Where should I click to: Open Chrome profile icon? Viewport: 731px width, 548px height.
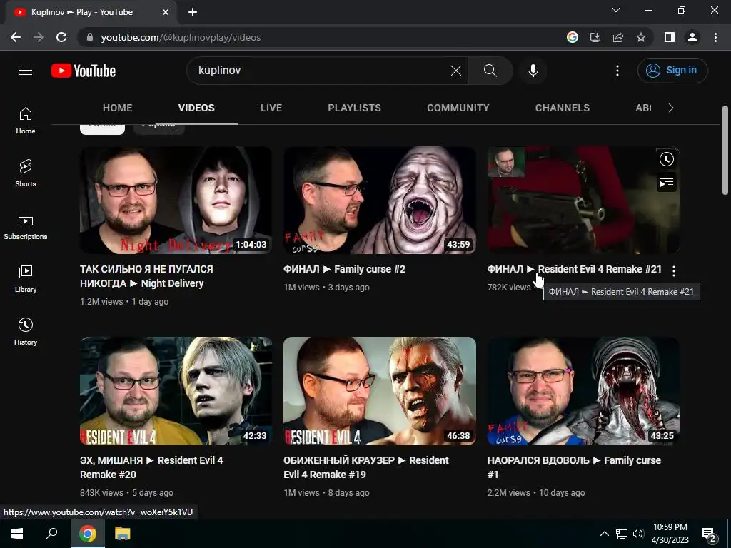pyautogui.click(x=692, y=37)
